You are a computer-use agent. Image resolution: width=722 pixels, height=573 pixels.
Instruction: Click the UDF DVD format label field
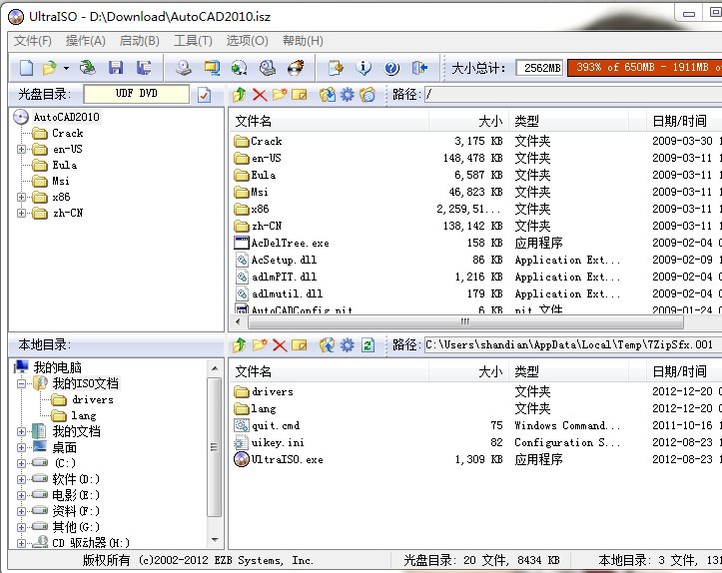pyautogui.click(x=136, y=94)
